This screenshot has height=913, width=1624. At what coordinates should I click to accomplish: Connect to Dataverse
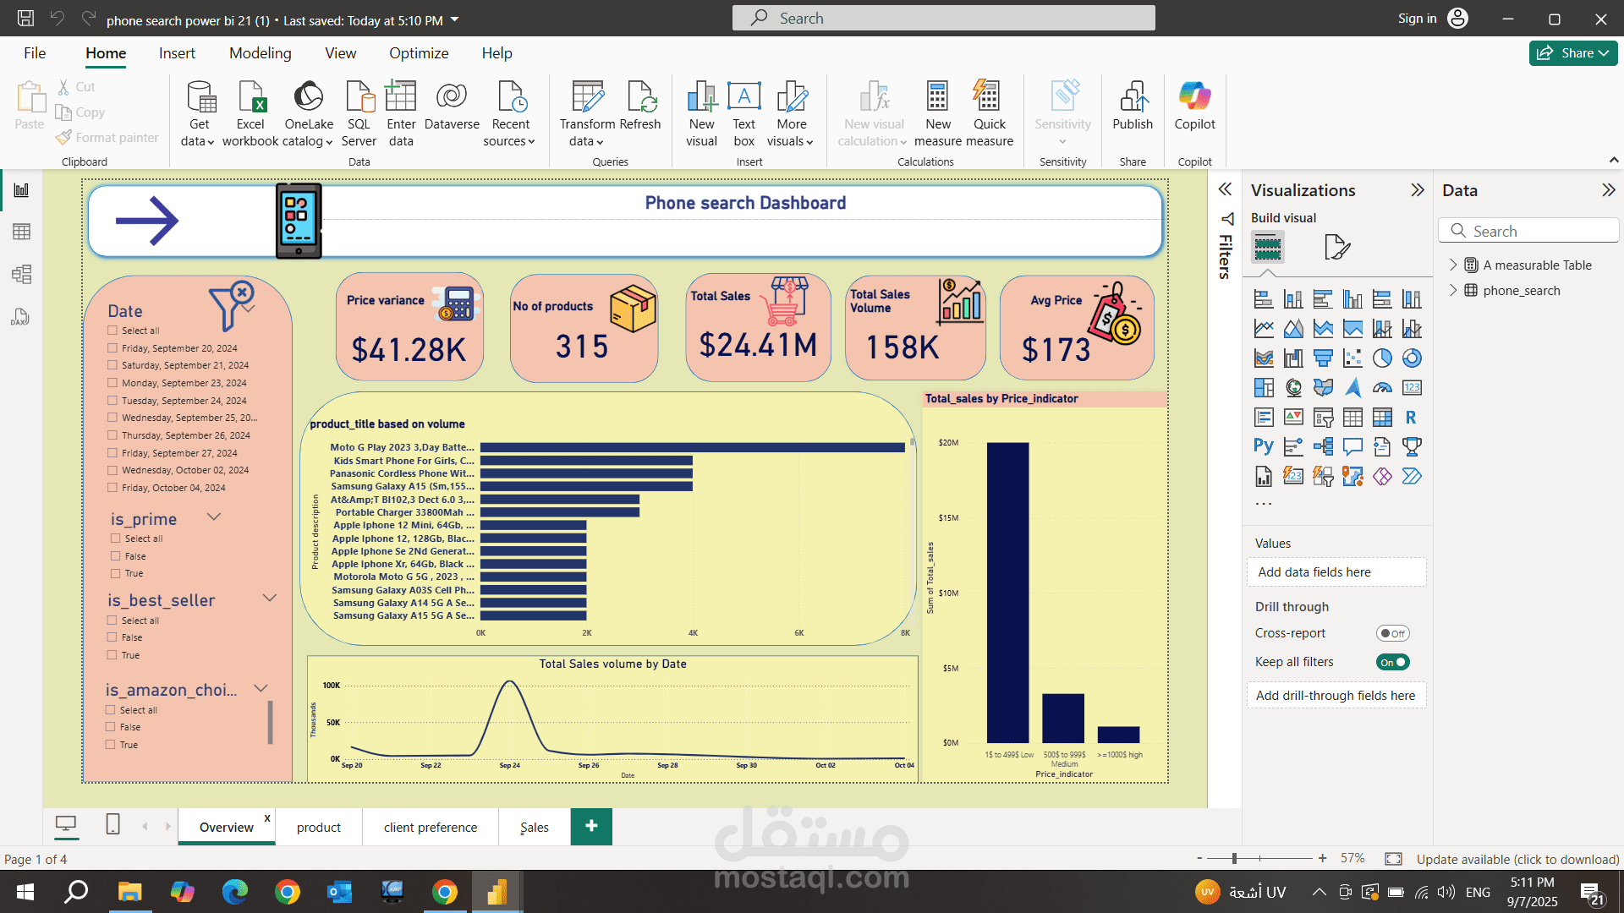[x=452, y=107]
